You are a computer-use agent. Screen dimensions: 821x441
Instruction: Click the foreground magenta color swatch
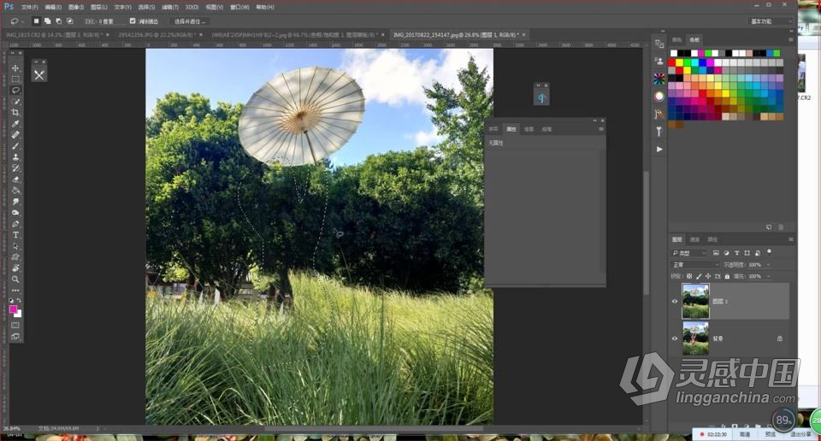(13, 309)
